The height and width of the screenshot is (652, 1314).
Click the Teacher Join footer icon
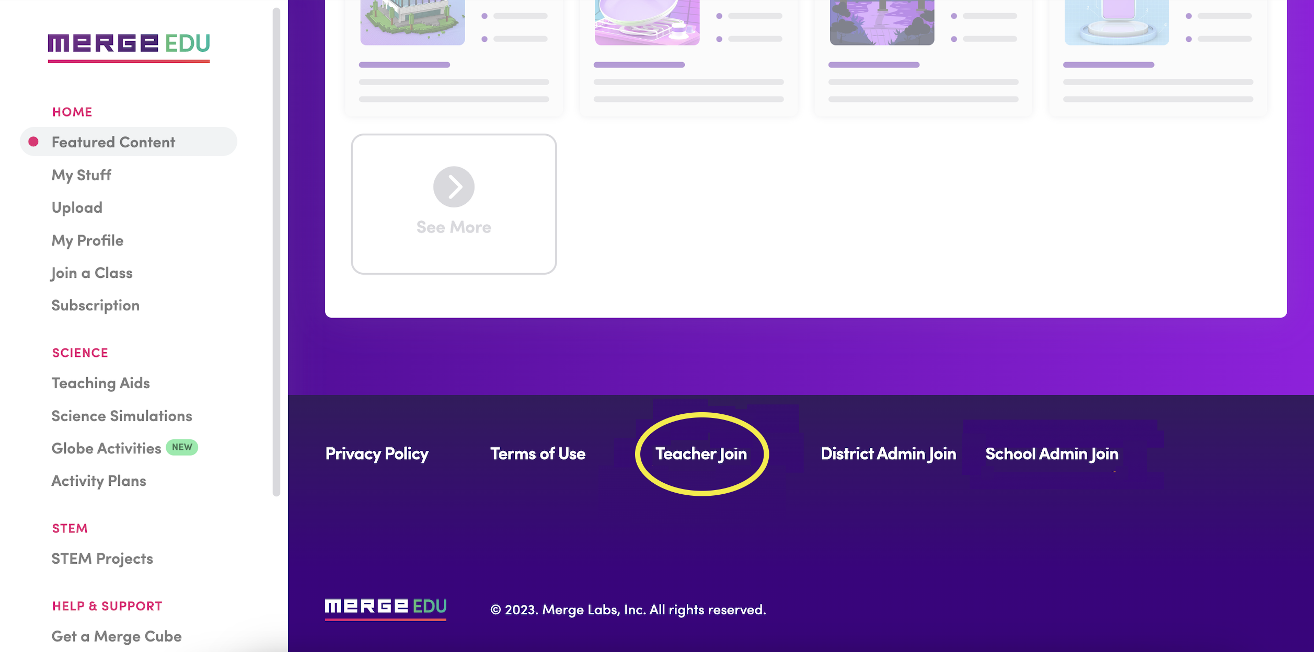point(700,452)
